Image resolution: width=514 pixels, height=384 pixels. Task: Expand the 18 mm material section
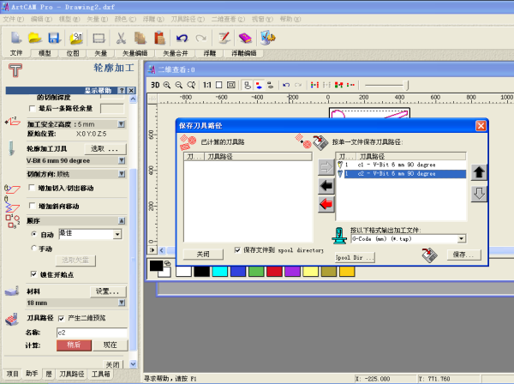122,303
